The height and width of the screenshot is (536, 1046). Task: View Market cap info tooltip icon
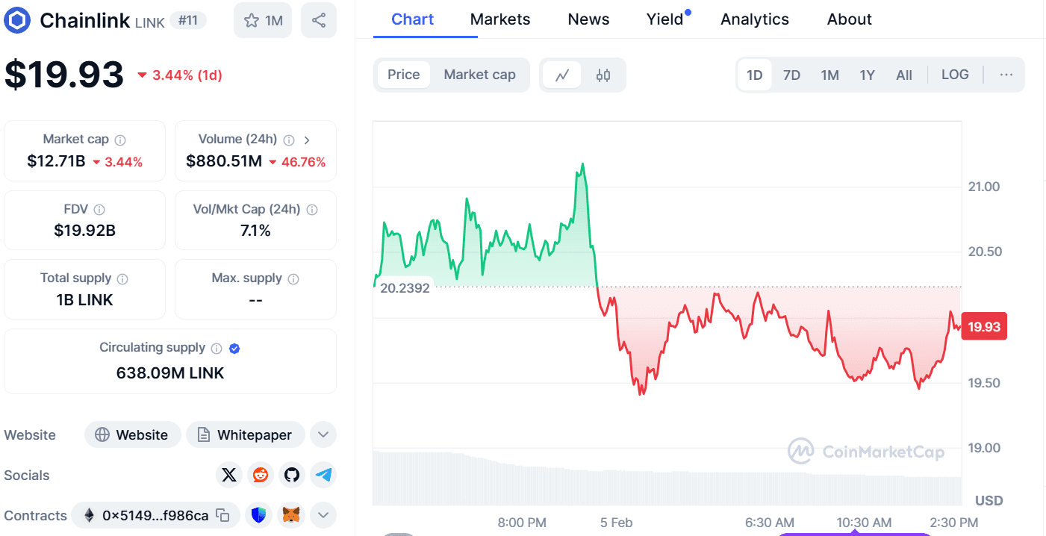pyautogui.click(x=121, y=139)
